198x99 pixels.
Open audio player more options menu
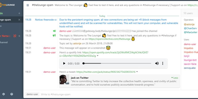(x=163, y=63)
